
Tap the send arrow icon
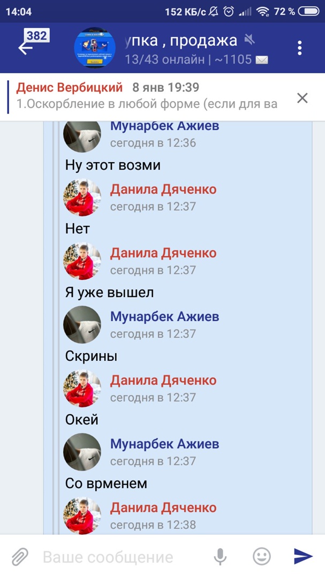[x=303, y=556]
